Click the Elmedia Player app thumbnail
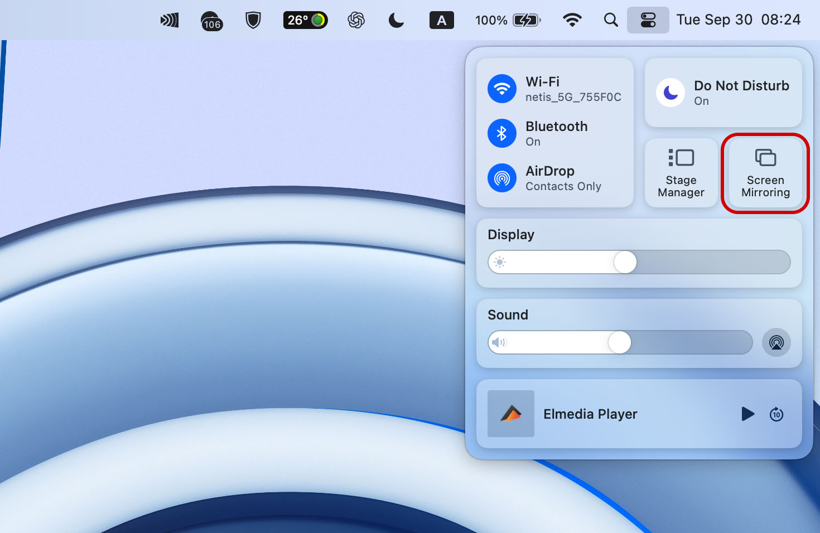Viewport: 820px width, 533px height. 511,414
